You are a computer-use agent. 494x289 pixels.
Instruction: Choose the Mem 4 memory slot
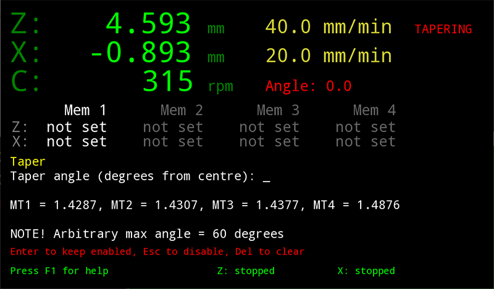(374, 111)
